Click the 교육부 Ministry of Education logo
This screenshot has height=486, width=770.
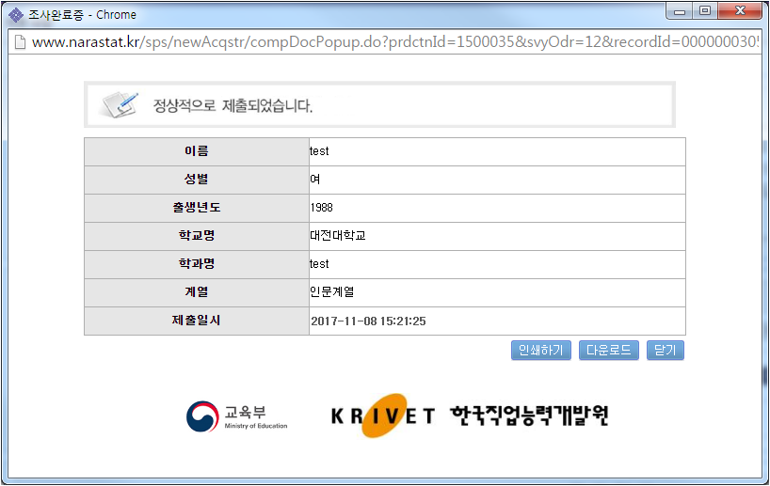[x=236, y=415]
